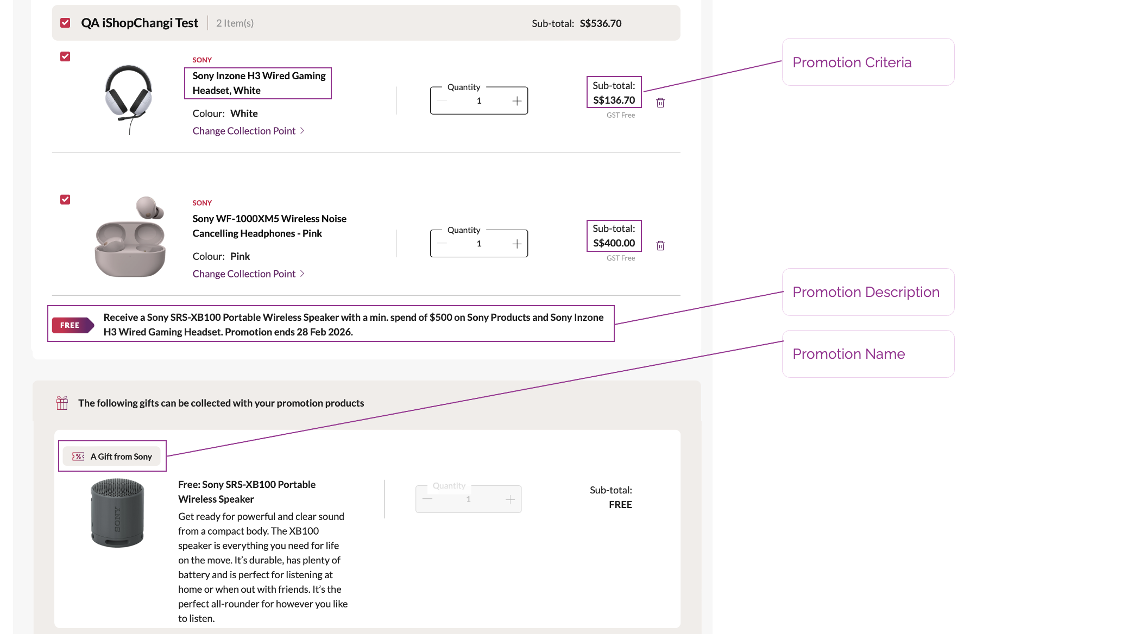Uncheck the QA iShopChangi Test store checkbox
The height and width of the screenshot is (634, 1134).
coord(65,23)
